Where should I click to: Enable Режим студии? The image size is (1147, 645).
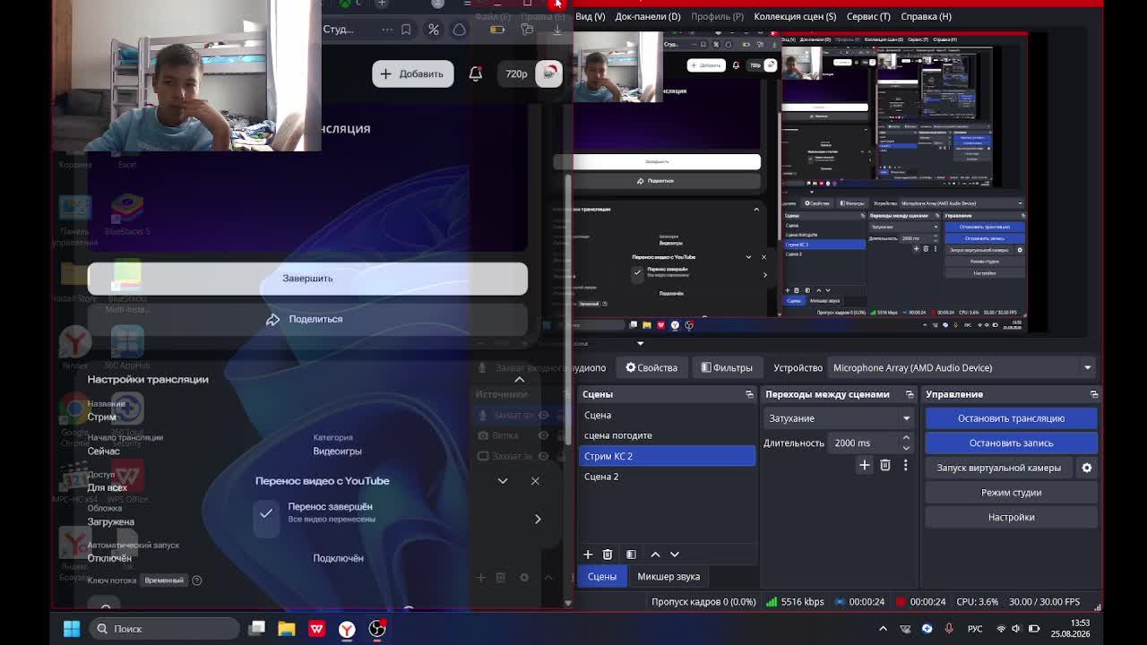1011,493
